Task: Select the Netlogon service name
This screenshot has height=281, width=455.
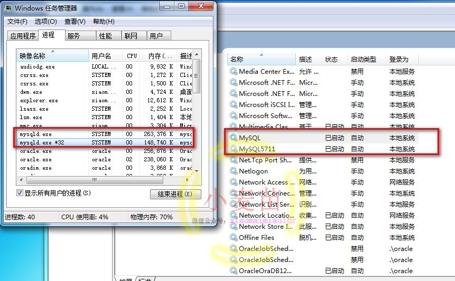Action: coord(253,171)
